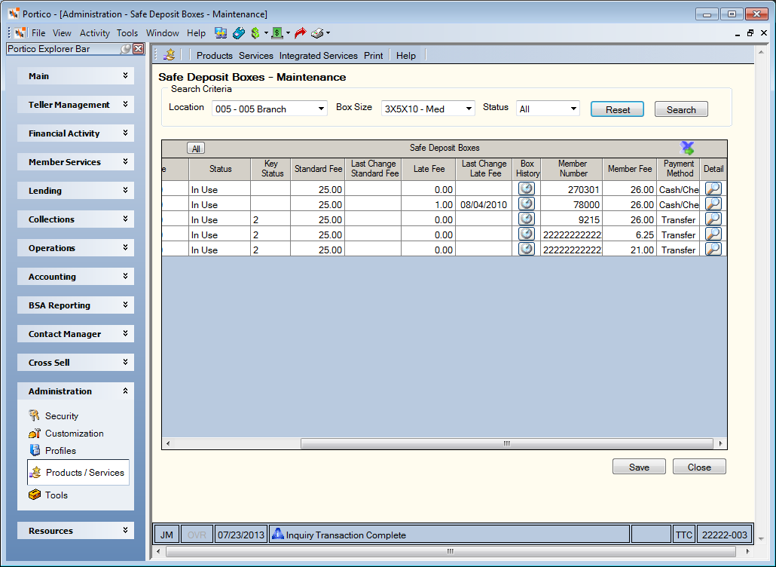The height and width of the screenshot is (567, 776).
Task: Open box history for member 270301
Action: click(x=527, y=188)
